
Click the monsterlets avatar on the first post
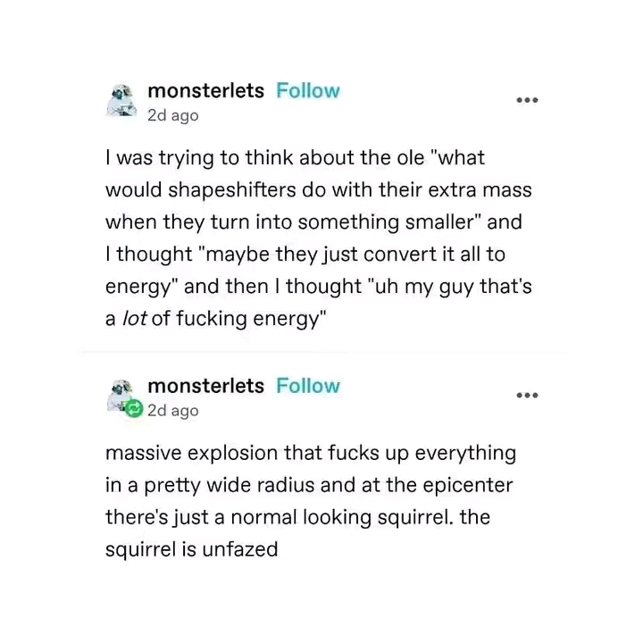[121, 100]
